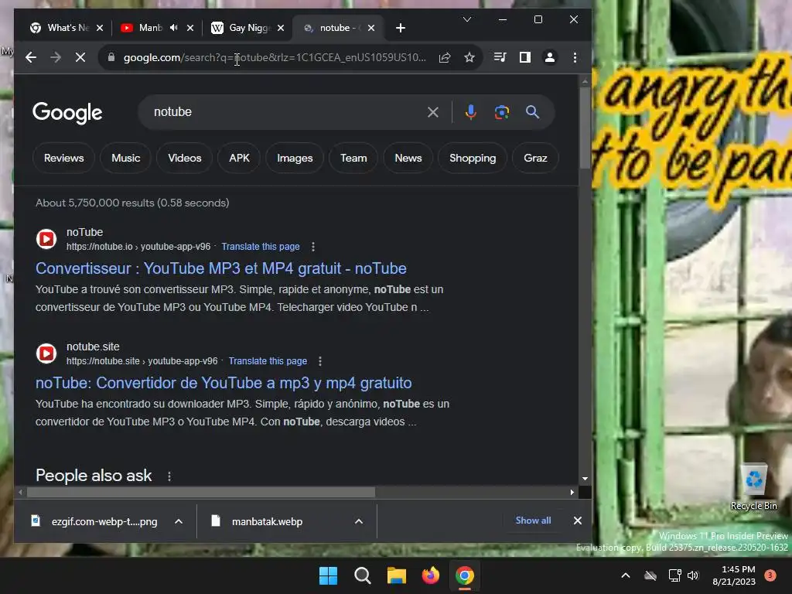792x594 pixels.
Task: Mute audio on the Manb YouTube tab
Action: [174, 28]
